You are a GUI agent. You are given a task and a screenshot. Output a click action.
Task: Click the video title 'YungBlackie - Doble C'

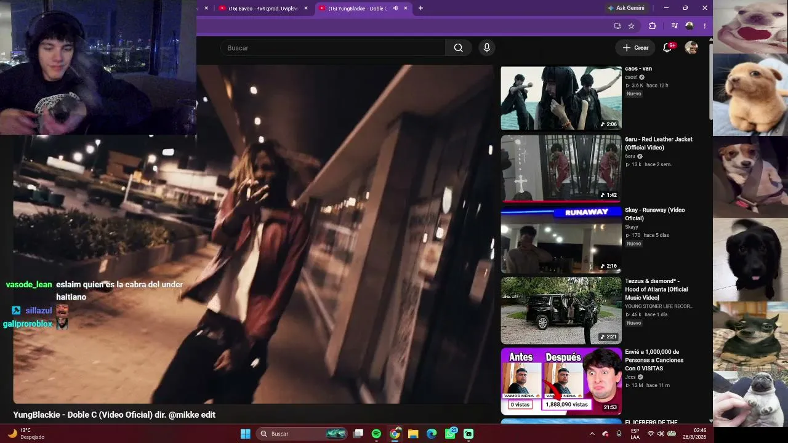pyautogui.click(x=115, y=415)
